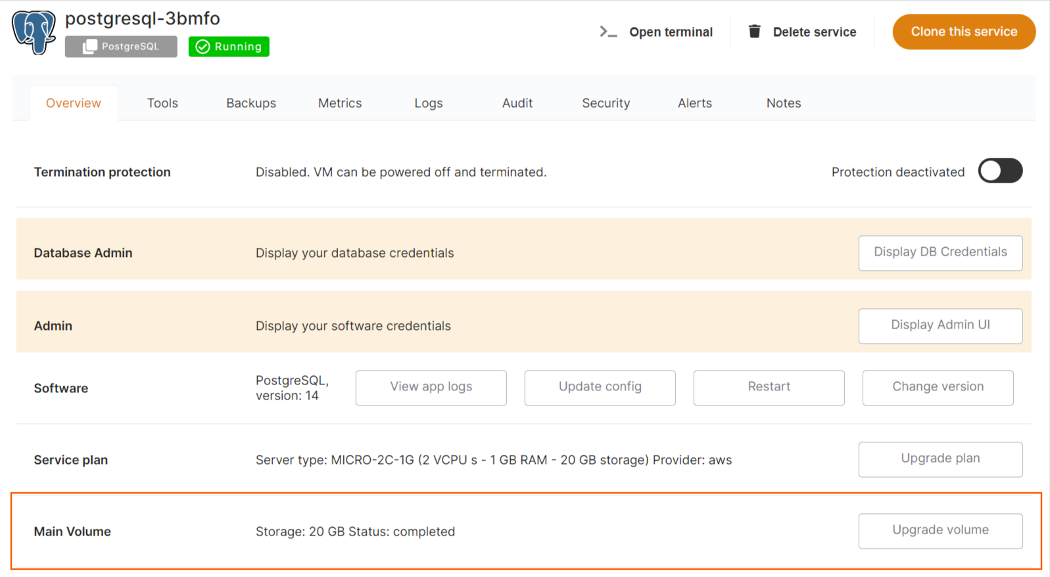Open the Backups tab
1050x577 pixels.
tap(251, 103)
